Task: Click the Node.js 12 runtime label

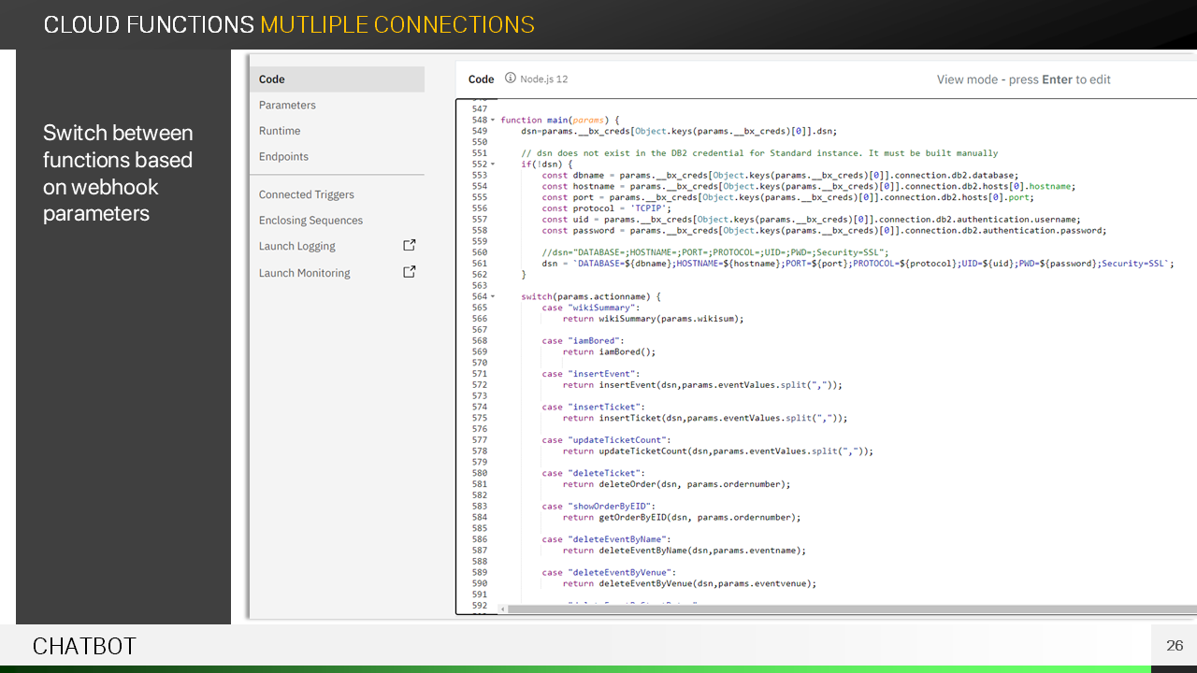Action: (544, 79)
